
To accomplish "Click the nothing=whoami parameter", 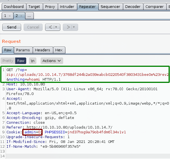I will (23, 79).
